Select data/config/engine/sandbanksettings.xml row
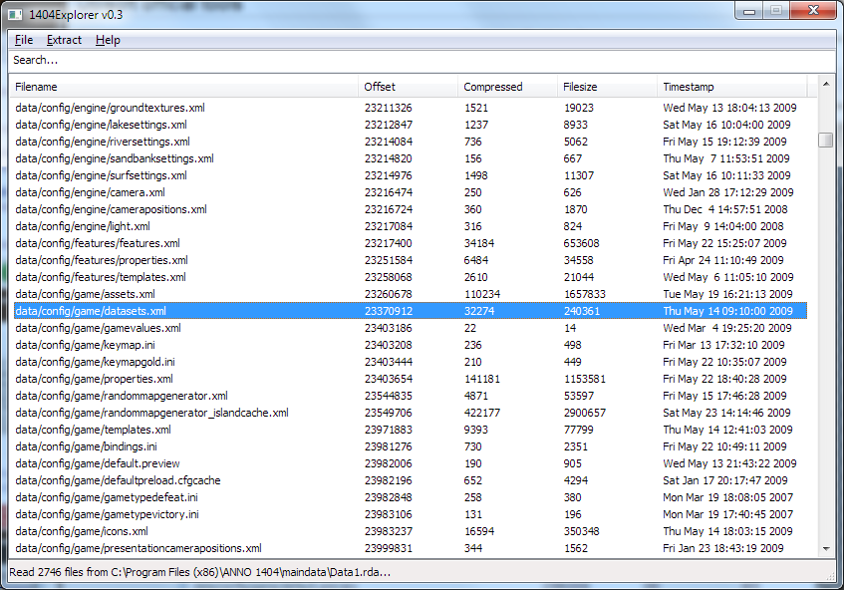Image resolution: width=844 pixels, height=590 pixels. [411, 158]
